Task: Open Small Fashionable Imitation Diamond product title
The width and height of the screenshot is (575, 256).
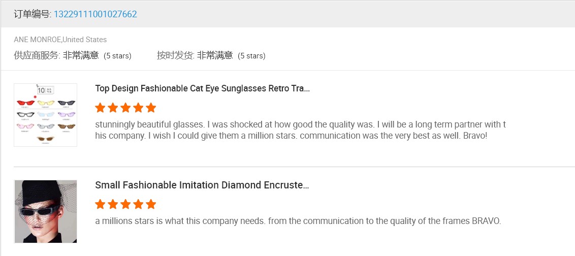Action: coord(202,185)
